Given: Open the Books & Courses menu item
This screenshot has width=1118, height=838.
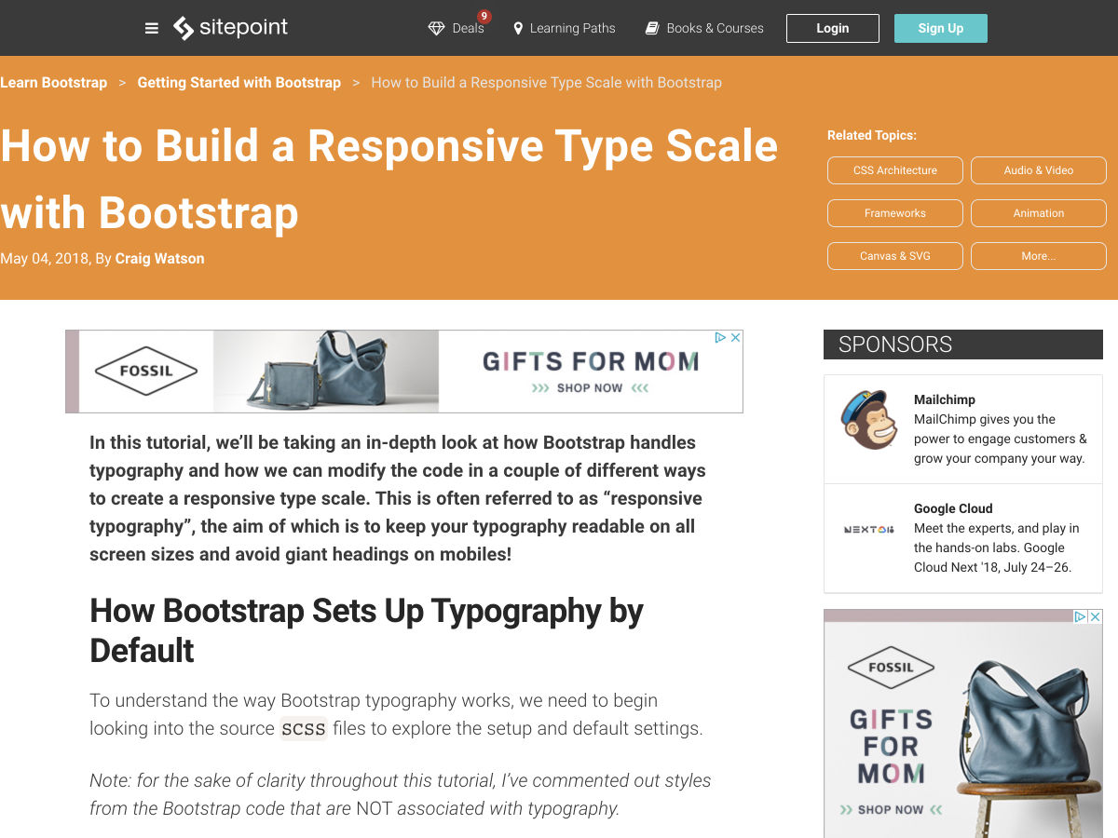Looking at the screenshot, I should coord(715,29).
